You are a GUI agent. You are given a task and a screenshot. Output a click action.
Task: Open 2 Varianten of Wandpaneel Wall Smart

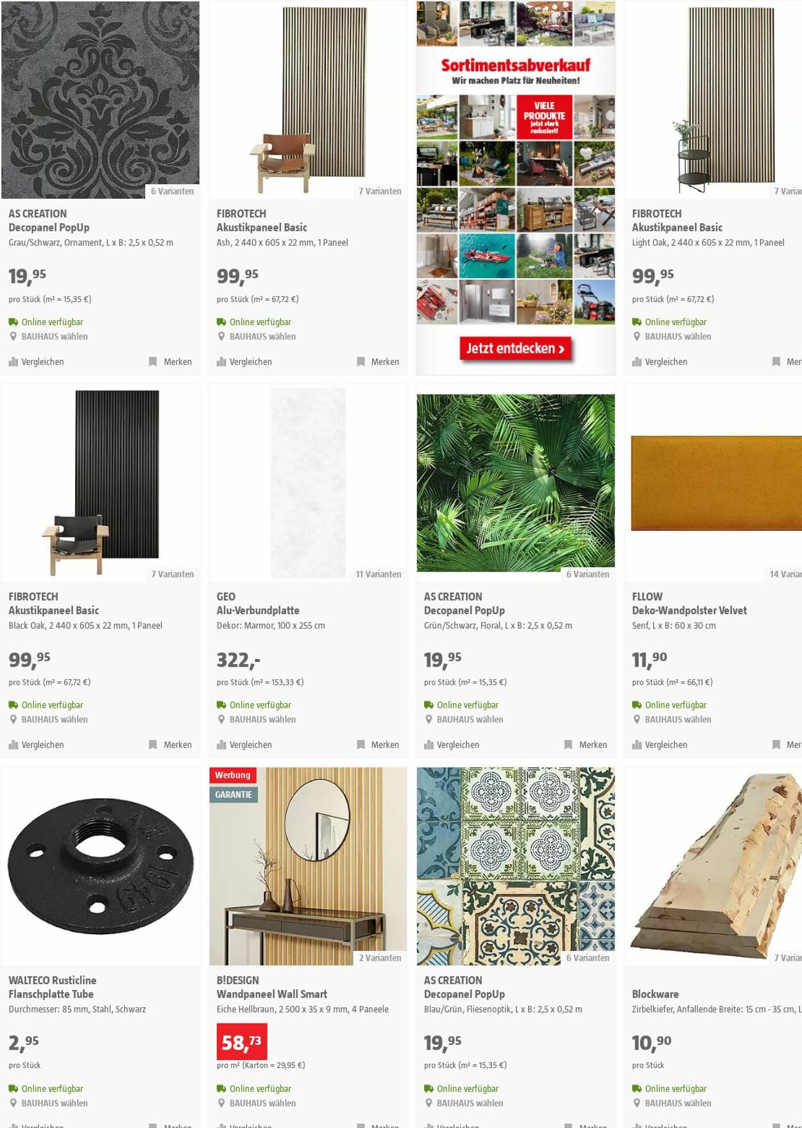[x=380, y=958]
